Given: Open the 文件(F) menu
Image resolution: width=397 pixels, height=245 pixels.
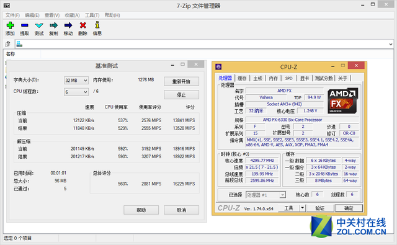Looking at the screenshot, I should [12, 15].
